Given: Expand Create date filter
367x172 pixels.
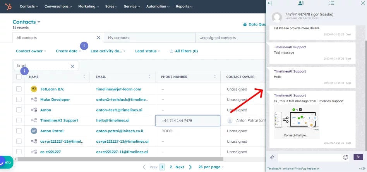Looking at the screenshot, I should [68, 51].
